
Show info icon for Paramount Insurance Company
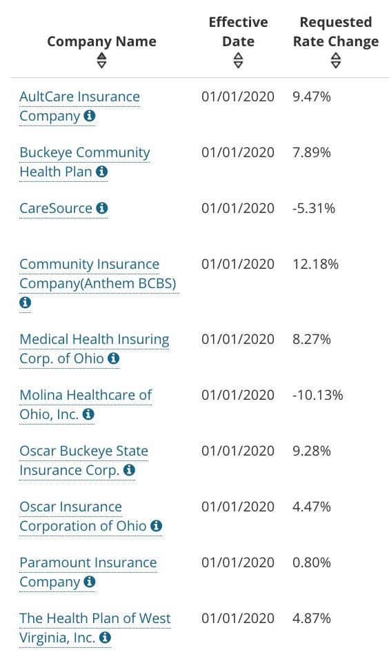pos(90,582)
